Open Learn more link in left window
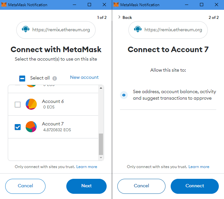Image resolution: width=224 pixels, height=199 pixels. (x=87, y=167)
